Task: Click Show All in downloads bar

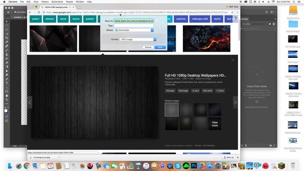Action: (x=229, y=157)
